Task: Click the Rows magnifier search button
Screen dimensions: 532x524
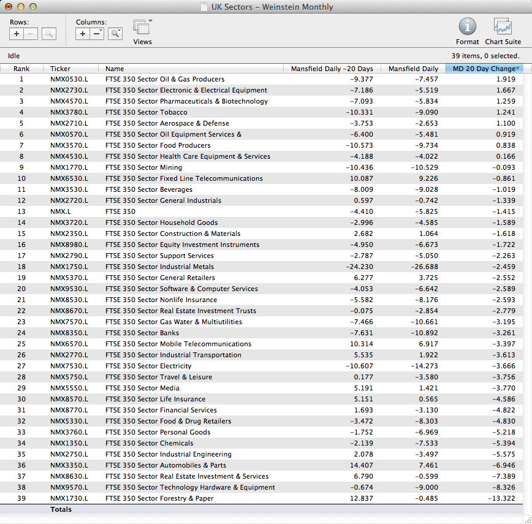Action: coord(49,34)
